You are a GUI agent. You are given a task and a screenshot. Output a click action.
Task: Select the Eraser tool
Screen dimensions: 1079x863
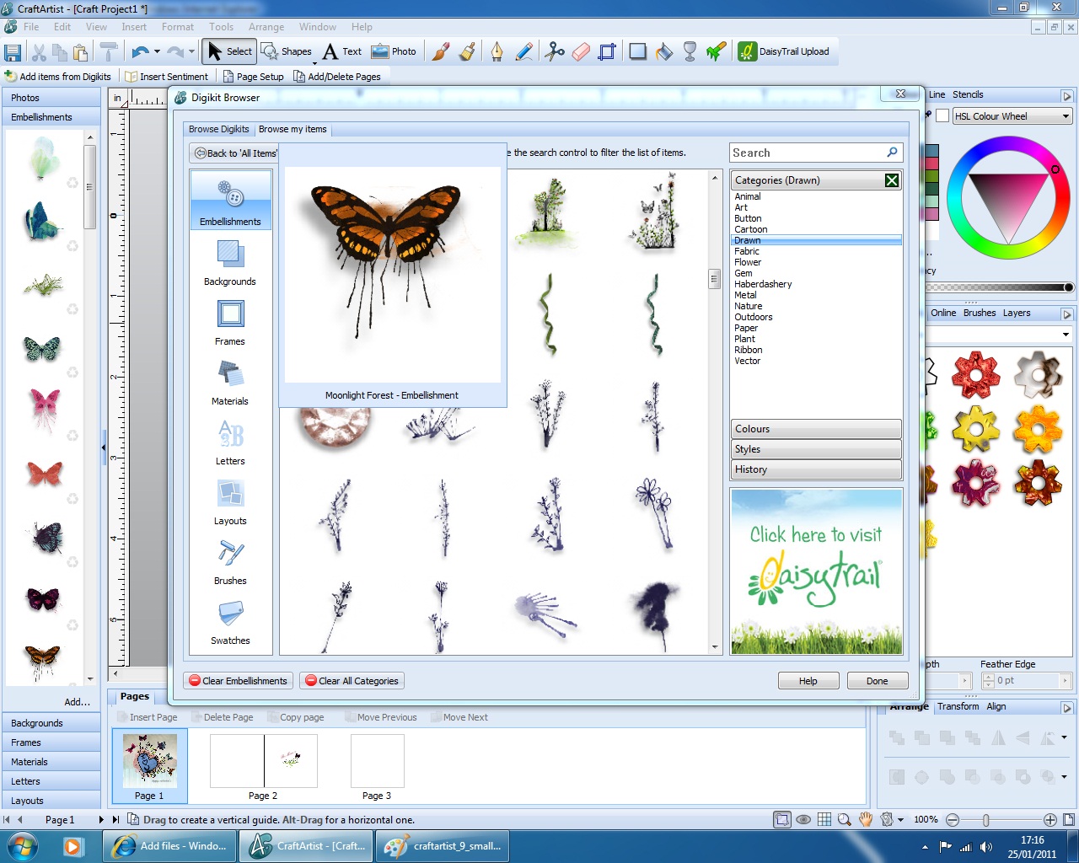(581, 51)
